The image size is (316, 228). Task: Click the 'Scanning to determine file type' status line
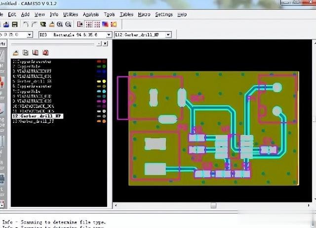(x=54, y=223)
